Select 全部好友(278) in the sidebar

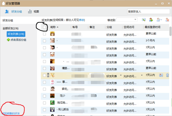click(11, 28)
